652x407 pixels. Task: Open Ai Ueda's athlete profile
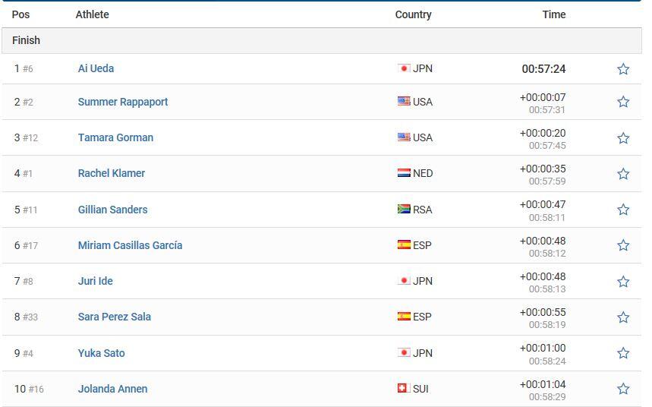pyautogui.click(x=96, y=68)
